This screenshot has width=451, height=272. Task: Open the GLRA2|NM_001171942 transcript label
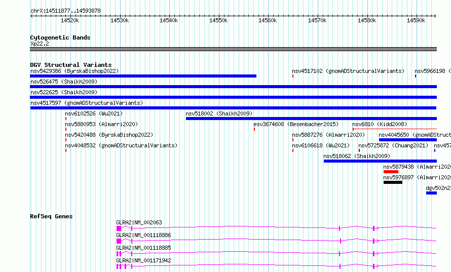pyautogui.click(x=143, y=260)
